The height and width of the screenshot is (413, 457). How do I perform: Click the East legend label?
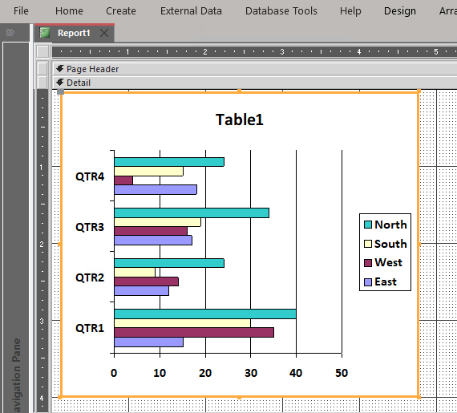(386, 281)
